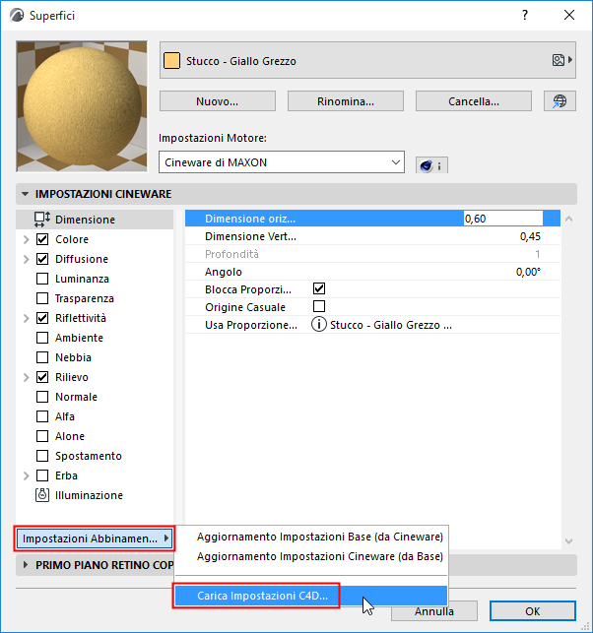593x633 pixels.
Task: Enable the Nebbia channel checkbox
Action: pos(42,357)
